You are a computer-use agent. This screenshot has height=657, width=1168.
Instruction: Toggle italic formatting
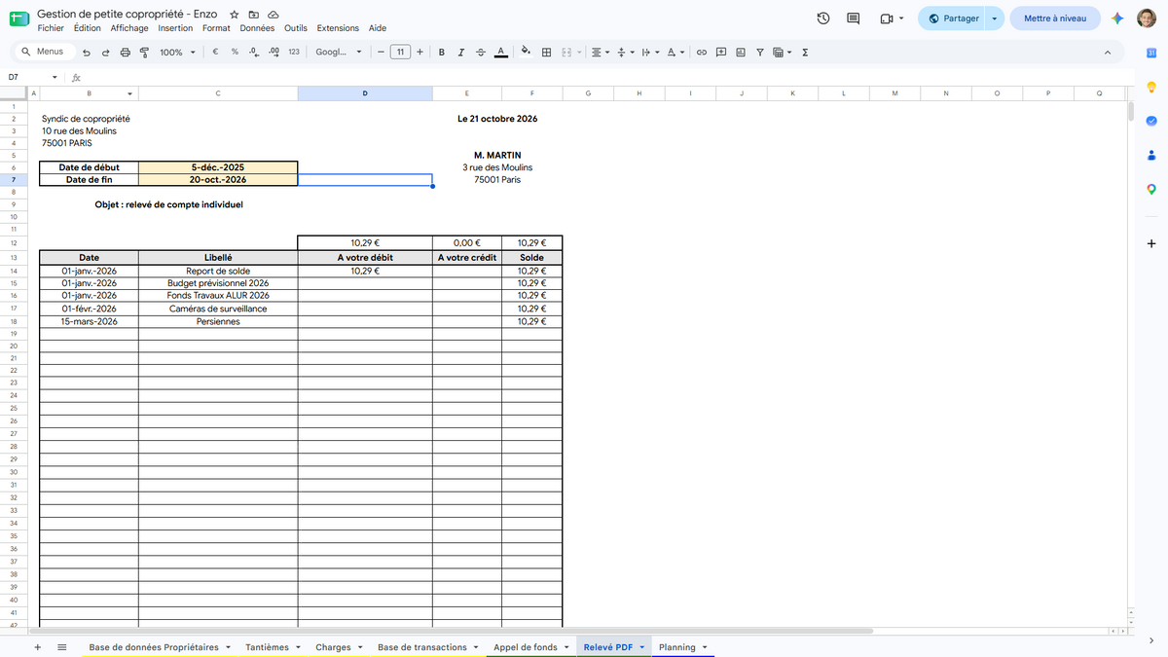pos(460,52)
